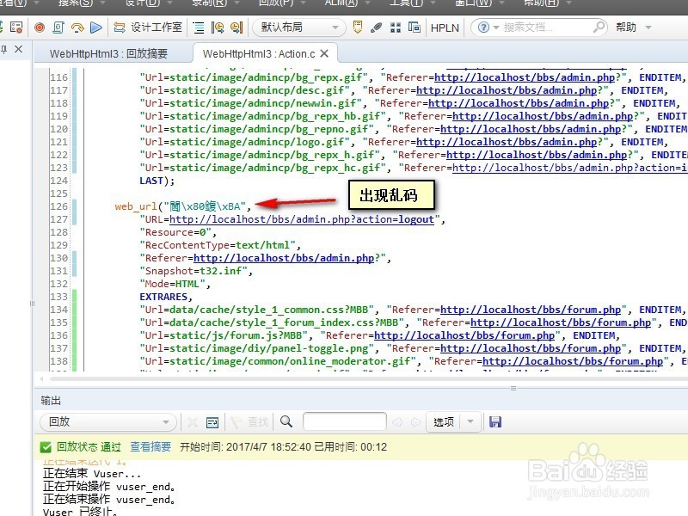The image size is (688, 516).
Task: Open the 搜索(S) menu
Action: click(80, 3)
